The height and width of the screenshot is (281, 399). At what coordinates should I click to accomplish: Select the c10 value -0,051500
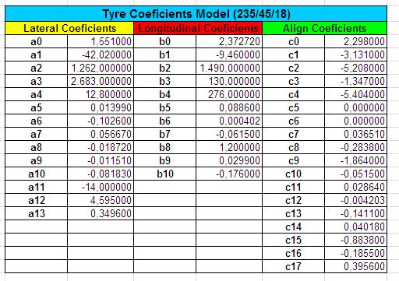click(x=355, y=174)
